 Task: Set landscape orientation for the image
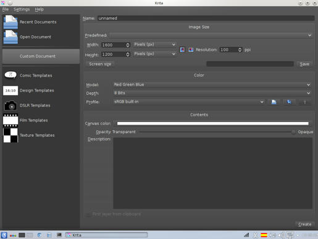click(x=191, y=50)
